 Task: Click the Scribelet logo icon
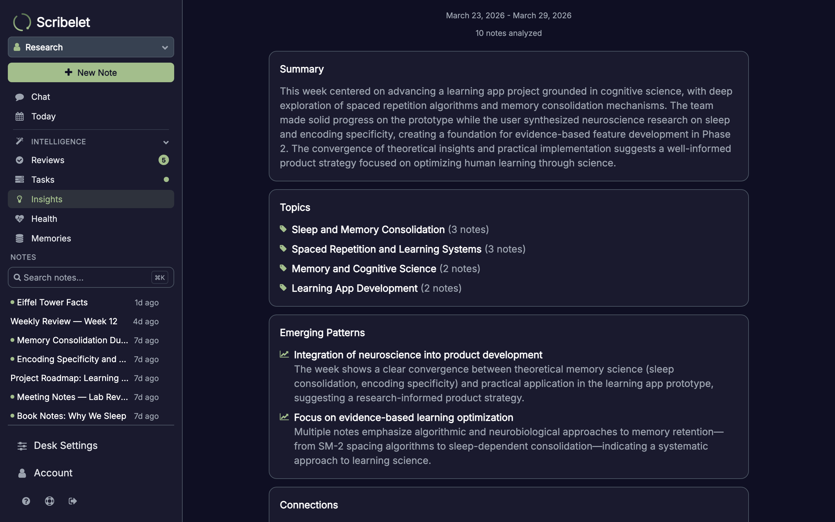pos(22,22)
